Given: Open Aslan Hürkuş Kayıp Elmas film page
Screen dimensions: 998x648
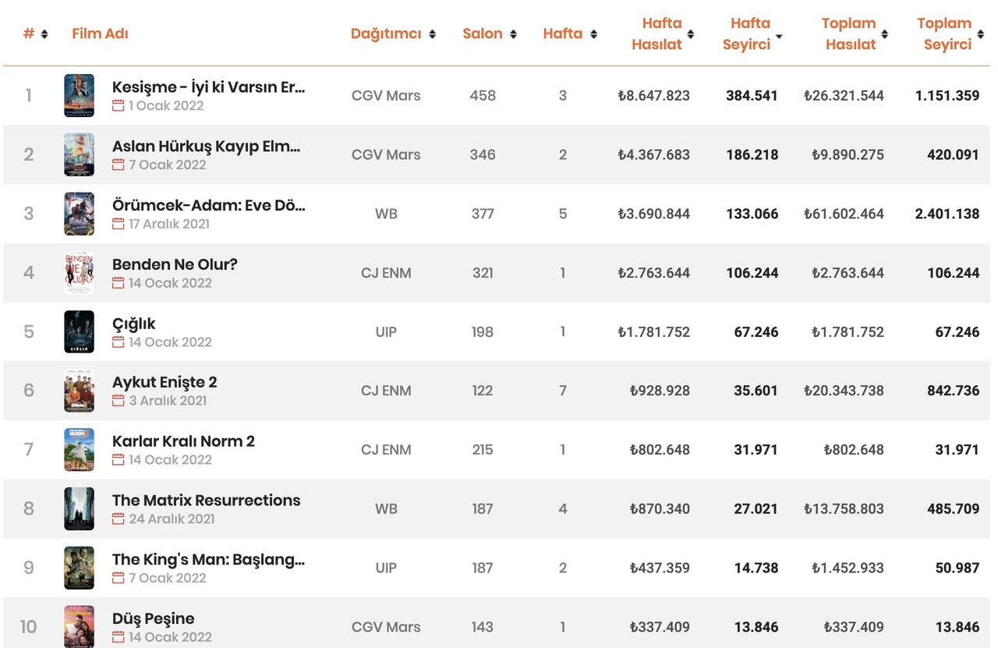Looking at the screenshot, I should point(206,146).
